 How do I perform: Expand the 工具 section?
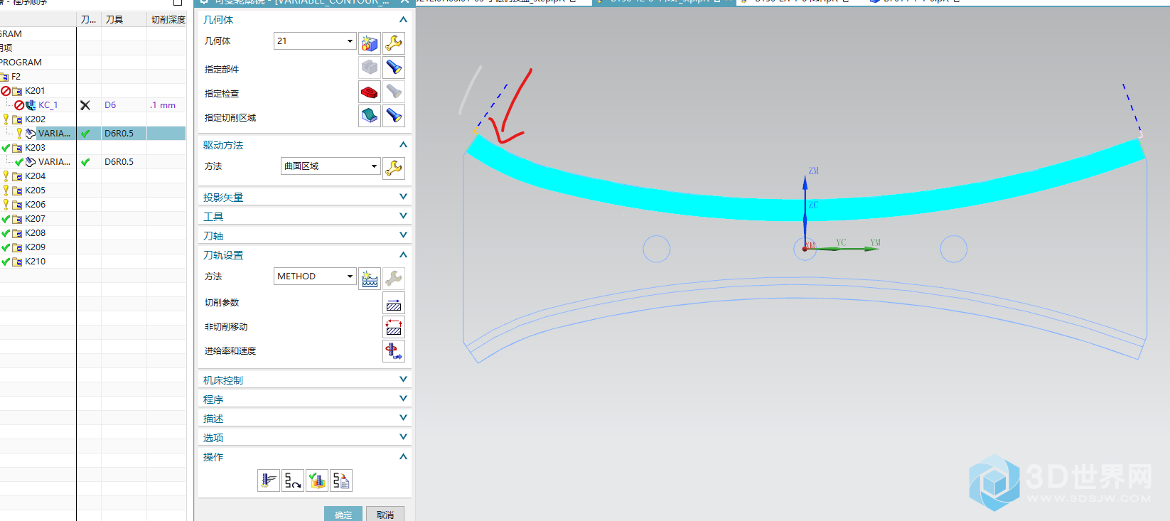click(403, 216)
